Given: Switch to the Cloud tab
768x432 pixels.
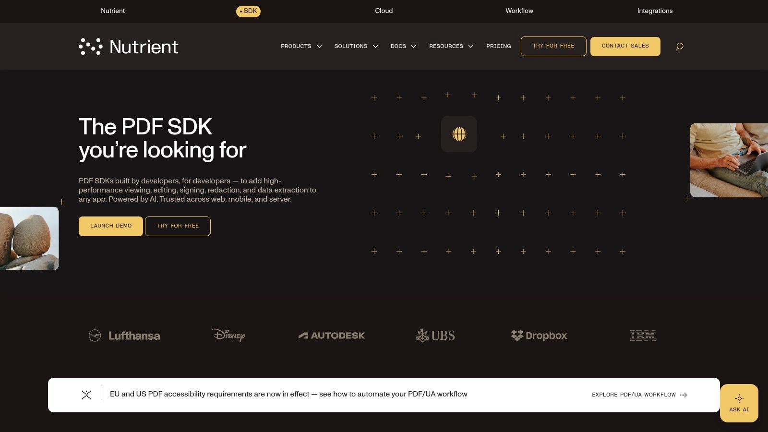Looking at the screenshot, I should click(x=384, y=11).
